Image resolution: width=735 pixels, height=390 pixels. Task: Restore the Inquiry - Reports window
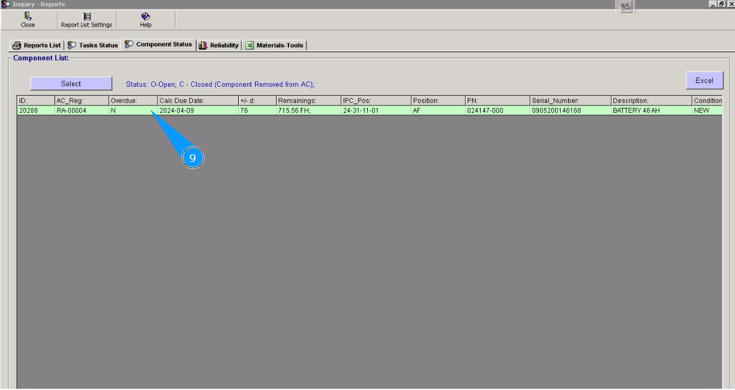click(721, 4)
